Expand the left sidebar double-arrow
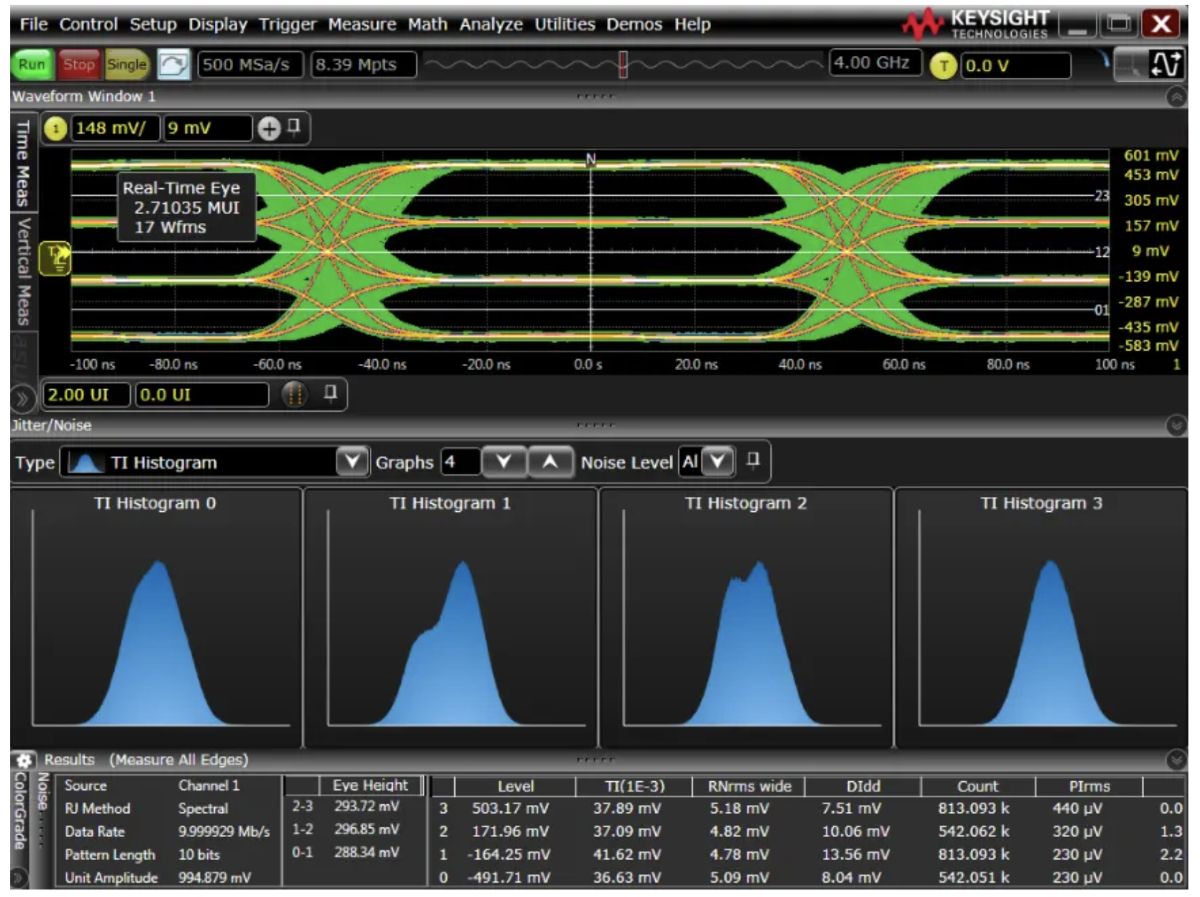 tap(22, 398)
